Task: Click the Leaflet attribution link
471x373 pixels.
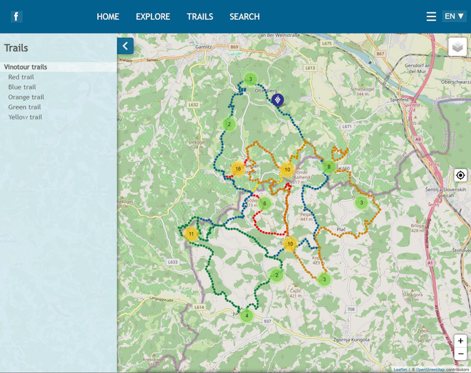Action: click(x=400, y=369)
